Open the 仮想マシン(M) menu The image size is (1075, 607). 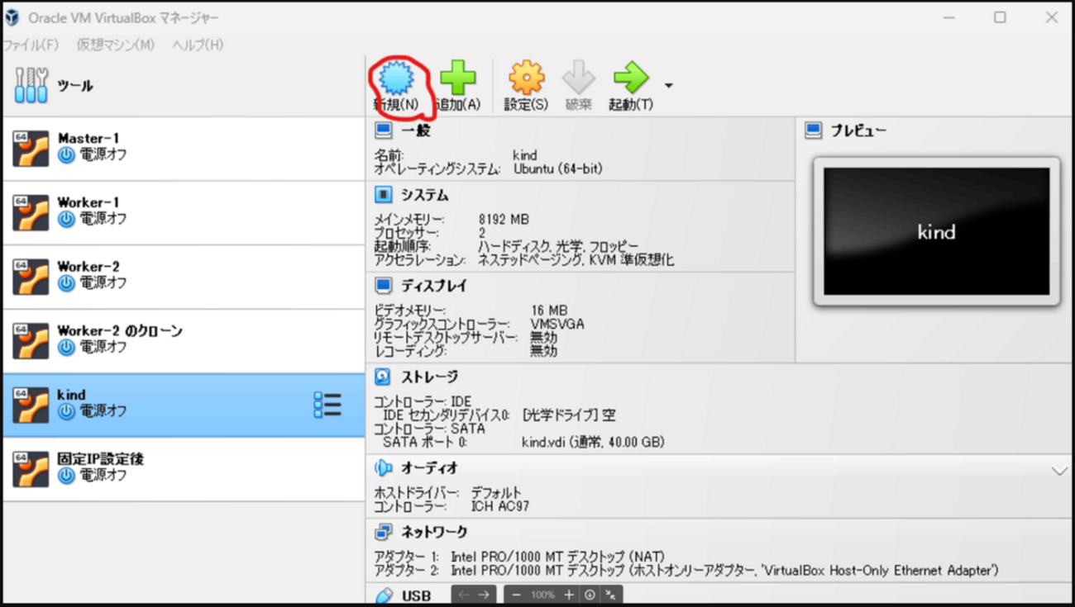pyautogui.click(x=116, y=45)
